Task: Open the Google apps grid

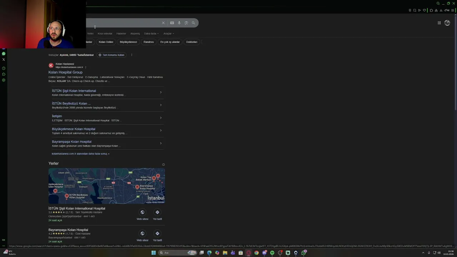Action: 439,23
